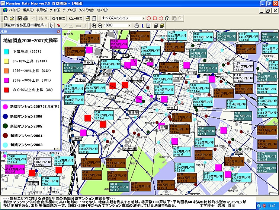
Task: Select the circle search shape tool
Action: pos(149,18)
